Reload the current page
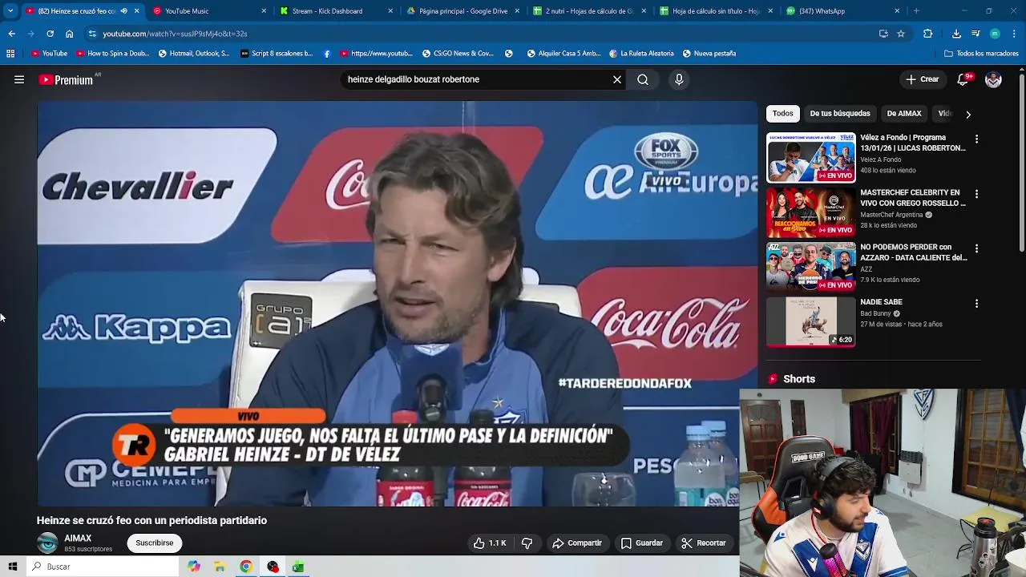 (50, 34)
